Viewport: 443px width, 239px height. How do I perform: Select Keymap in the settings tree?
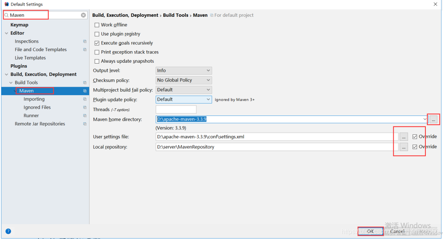point(19,25)
